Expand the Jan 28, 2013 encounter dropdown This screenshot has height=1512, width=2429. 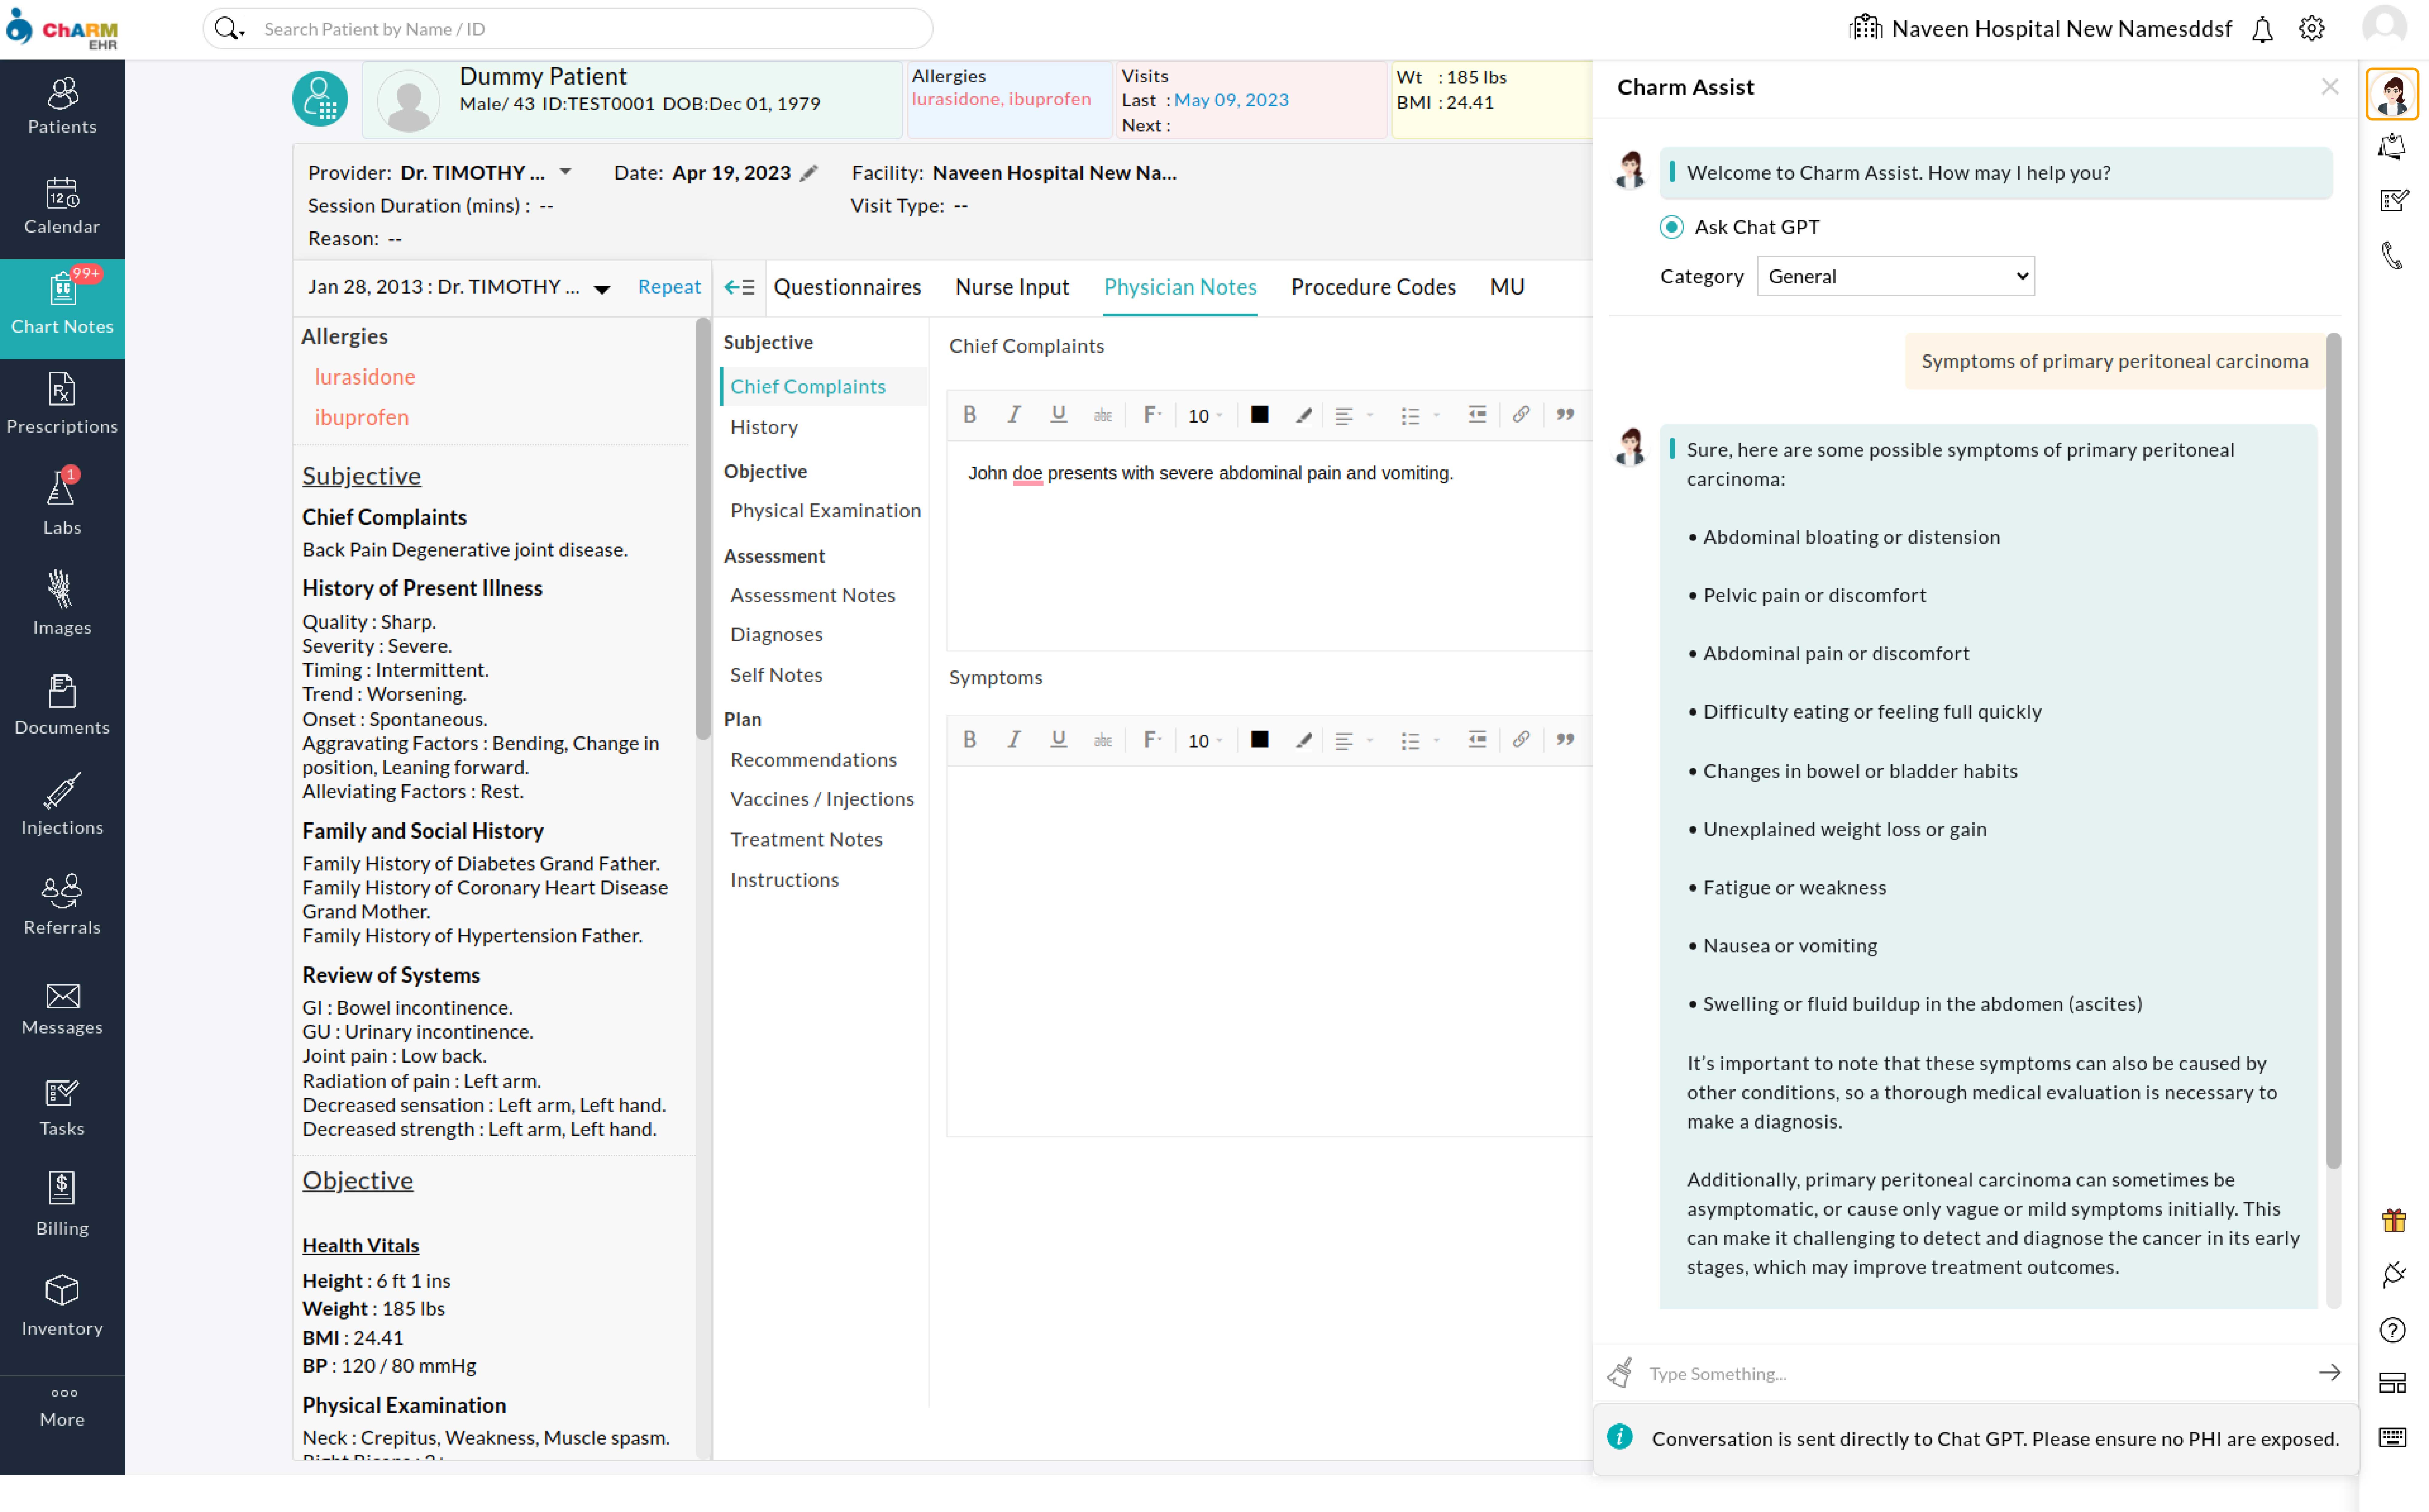coord(602,289)
